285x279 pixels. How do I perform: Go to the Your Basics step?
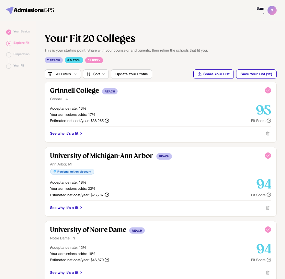coord(21,31)
